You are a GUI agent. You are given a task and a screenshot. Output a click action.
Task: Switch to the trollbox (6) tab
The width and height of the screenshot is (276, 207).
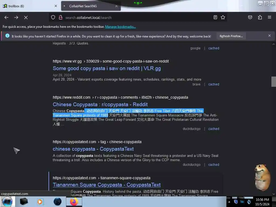pyautogui.click(x=30, y=6)
